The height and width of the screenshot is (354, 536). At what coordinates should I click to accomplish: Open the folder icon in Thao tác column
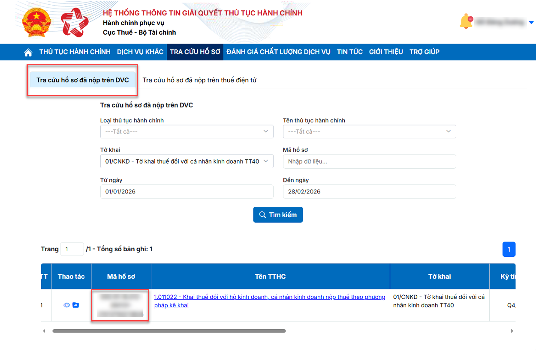click(x=76, y=305)
